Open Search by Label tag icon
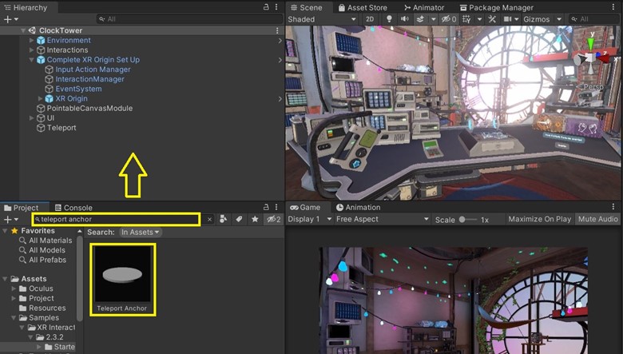This screenshot has height=354, width=623. pyautogui.click(x=239, y=219)
